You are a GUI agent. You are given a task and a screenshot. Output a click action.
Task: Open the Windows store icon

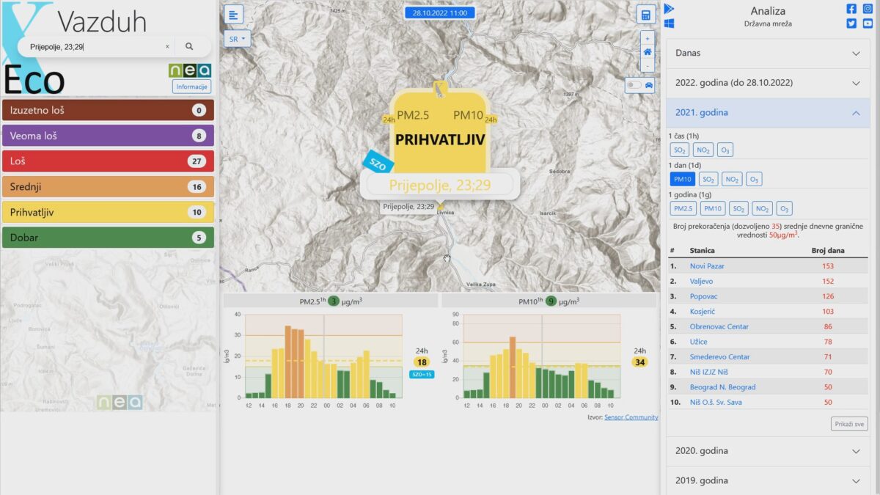[x=669, y=23]
